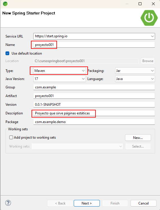Image resolution: width=160 pixels, height=210 pixels.
Task: Click the Cancel button
Action: [144, 203]
